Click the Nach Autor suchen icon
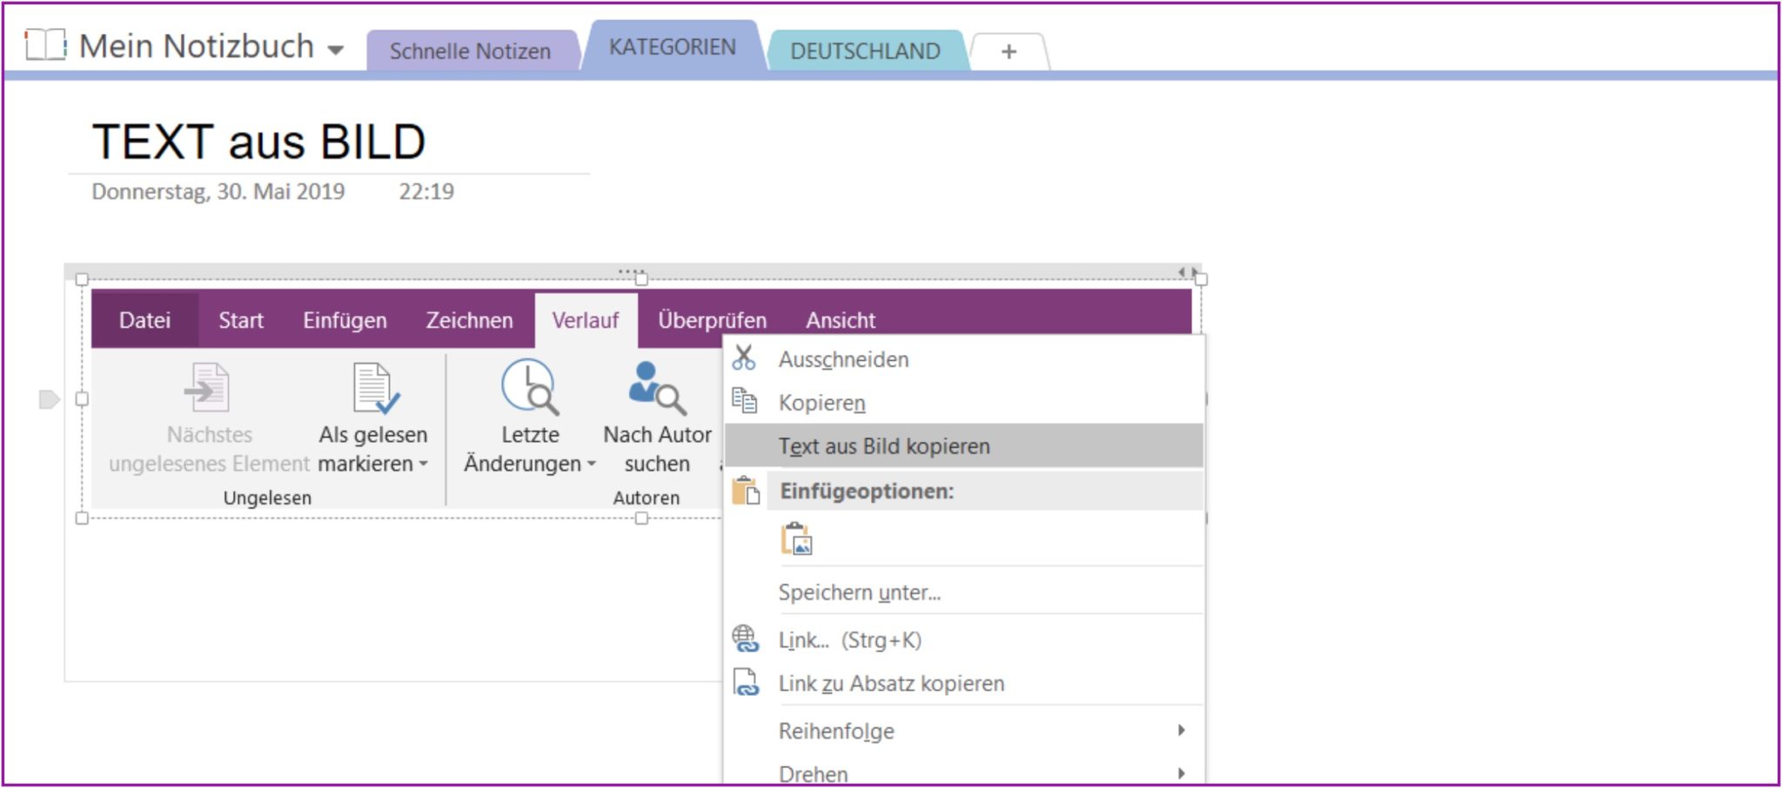Image resolution: width=1782 pixels, height=788 pixels. (x=657, y=387)
